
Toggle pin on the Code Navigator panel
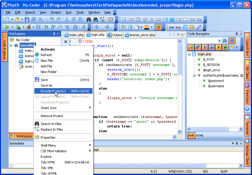tap(237, 34)
